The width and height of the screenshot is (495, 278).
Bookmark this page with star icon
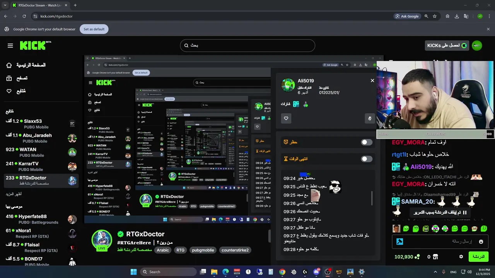coord(435,16)
